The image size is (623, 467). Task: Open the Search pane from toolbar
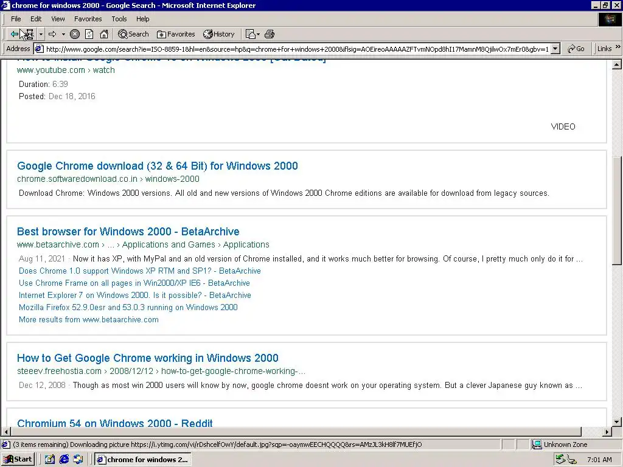pyautogui.click(x=133, y=34)
